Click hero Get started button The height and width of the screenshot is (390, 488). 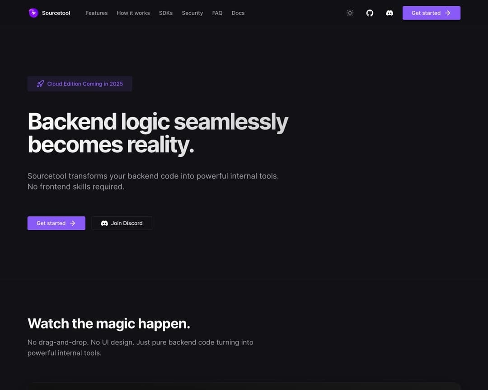[x=56, y=223]
